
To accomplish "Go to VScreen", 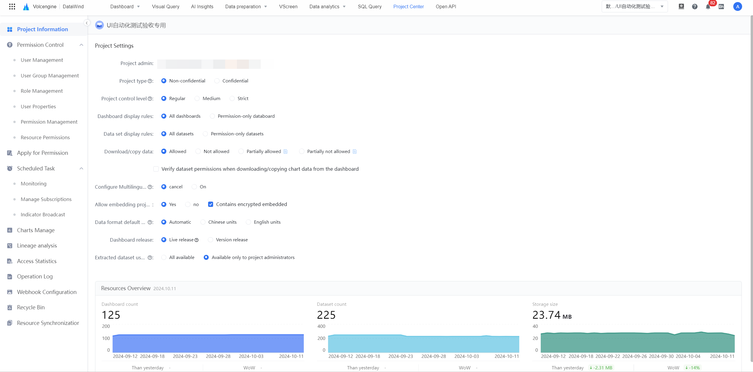I will tap(288, 6).
